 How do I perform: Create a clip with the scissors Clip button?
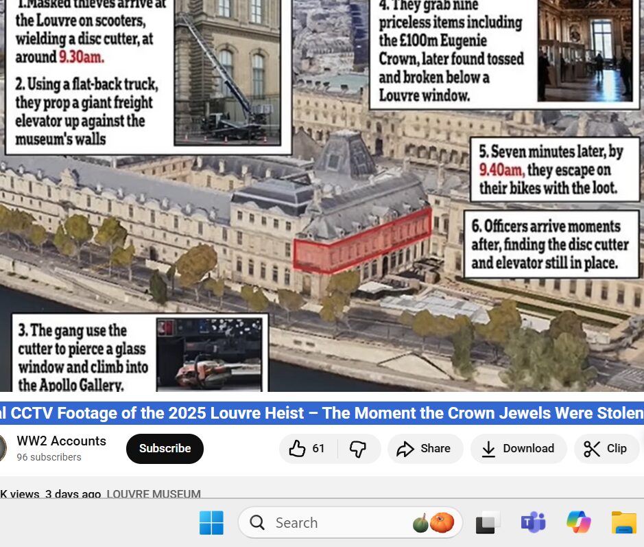tap(606, 449)
